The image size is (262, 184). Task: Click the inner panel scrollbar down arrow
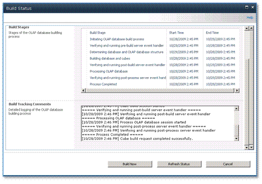click(x=247, y=148)
